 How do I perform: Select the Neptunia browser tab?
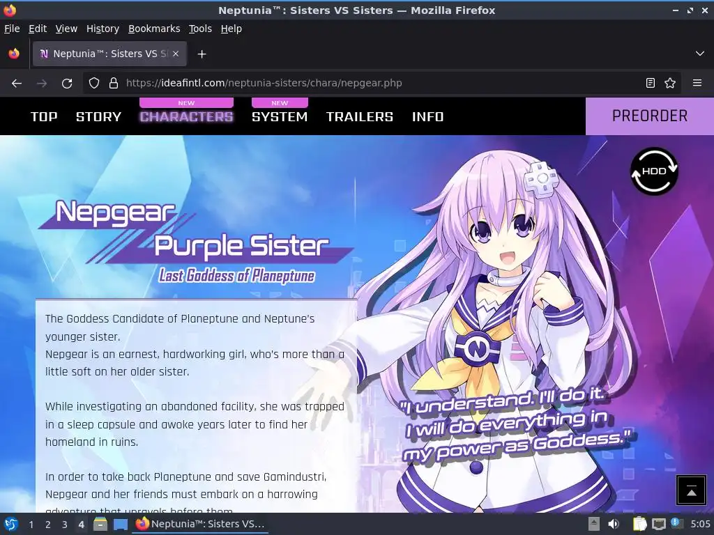(x=109, y=54)
